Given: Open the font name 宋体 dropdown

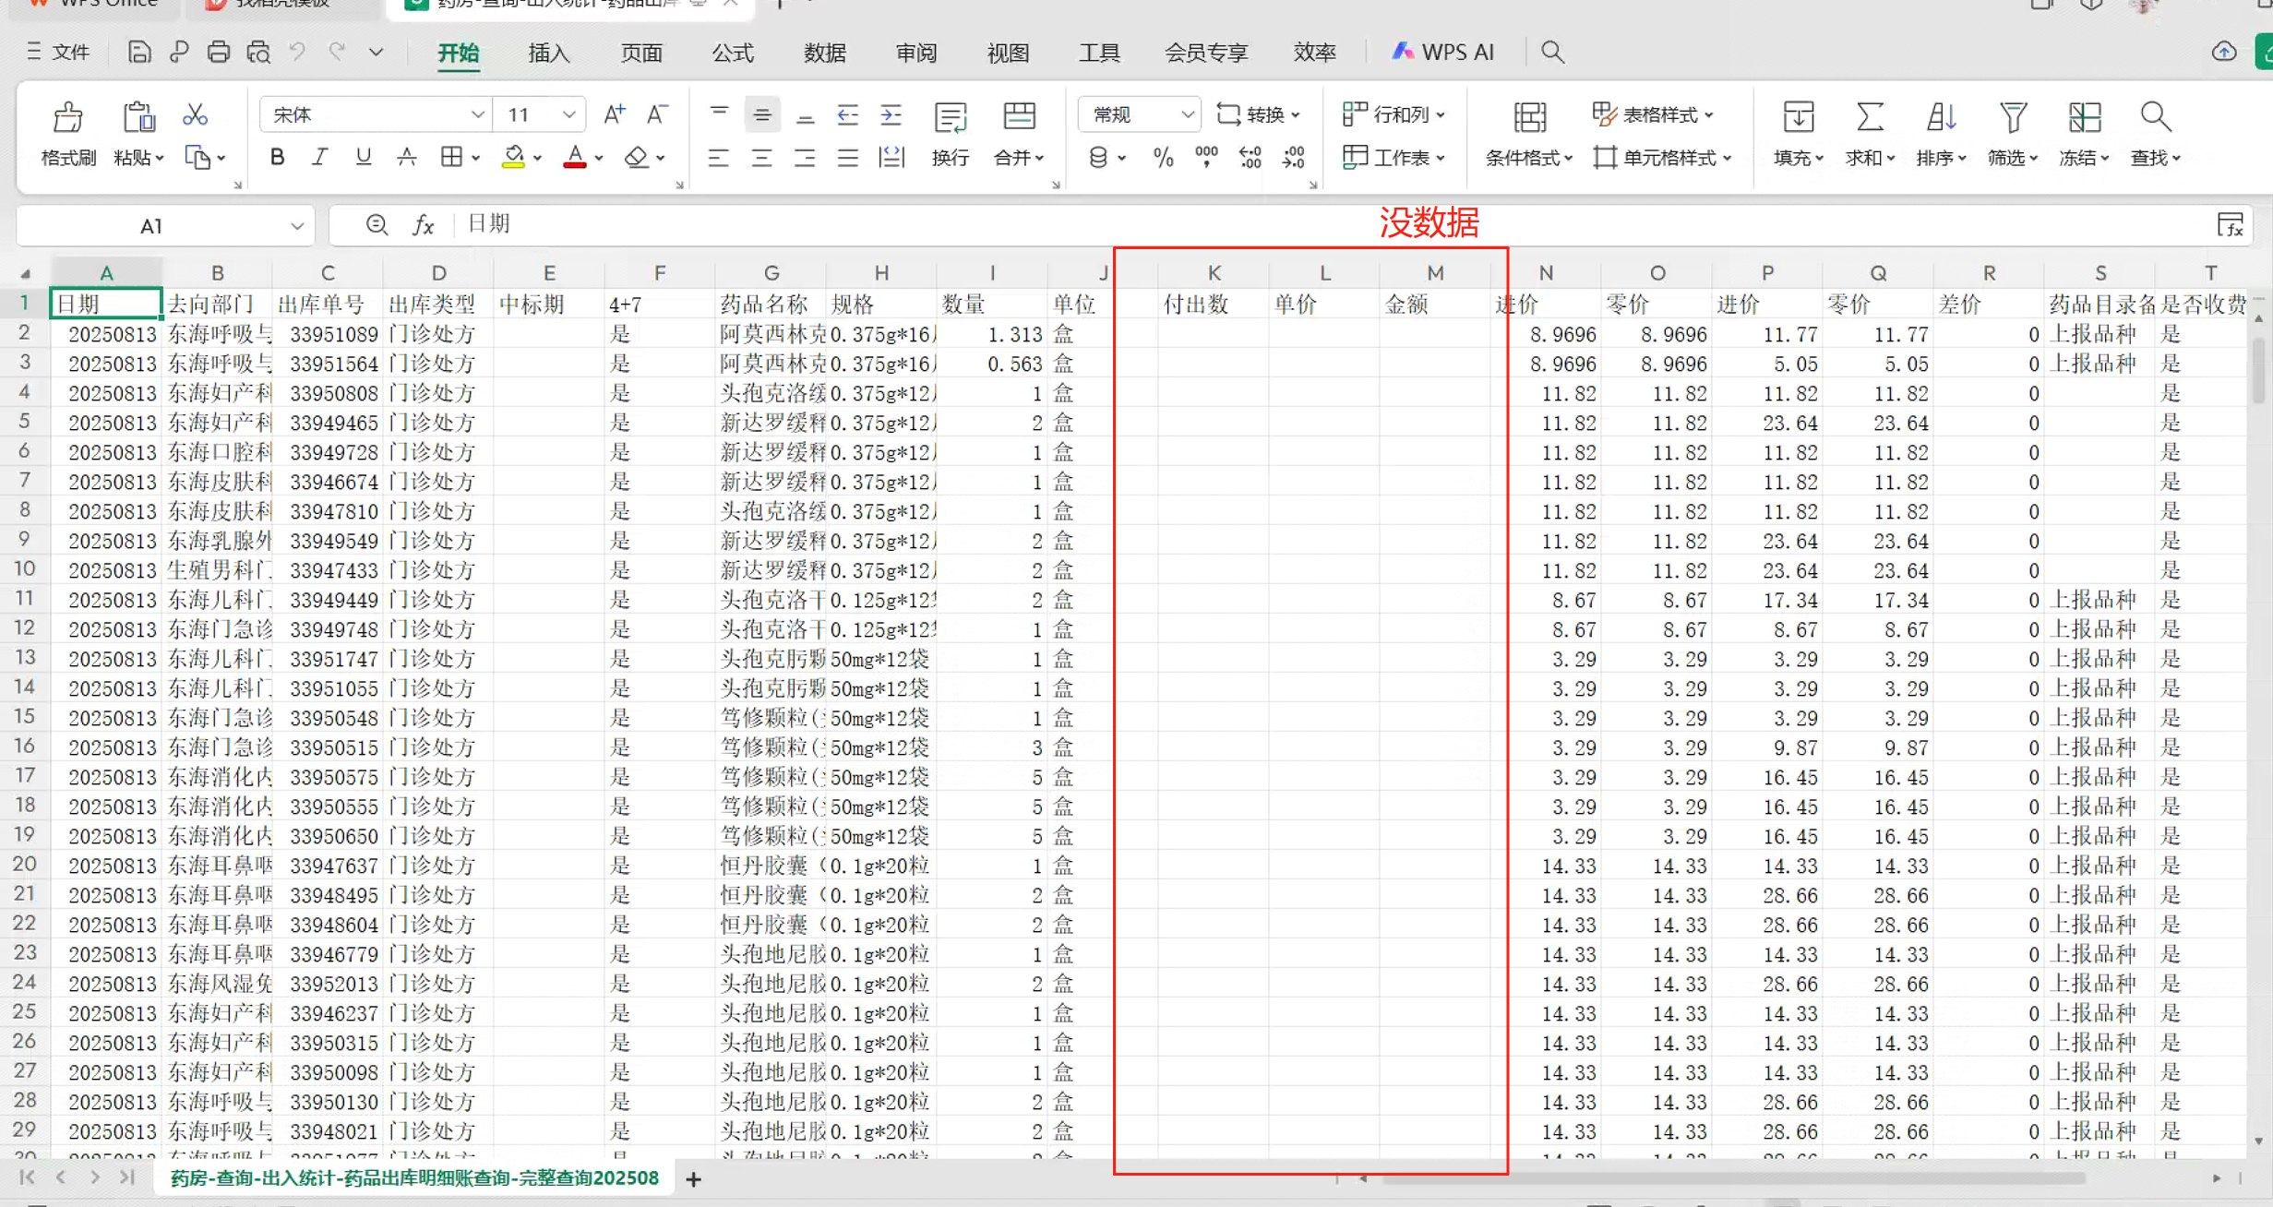Looking at the screenshot, I should click(477, 114).
